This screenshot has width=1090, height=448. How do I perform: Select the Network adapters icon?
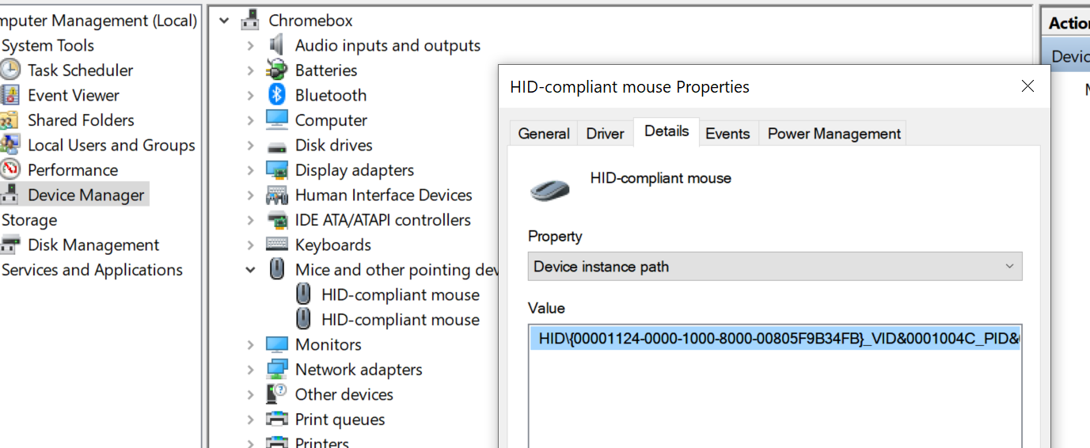[x=276, y=370]
